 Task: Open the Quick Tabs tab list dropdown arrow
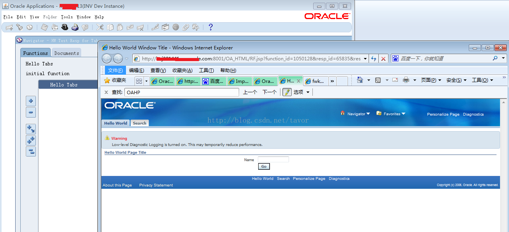pos(147,81)
